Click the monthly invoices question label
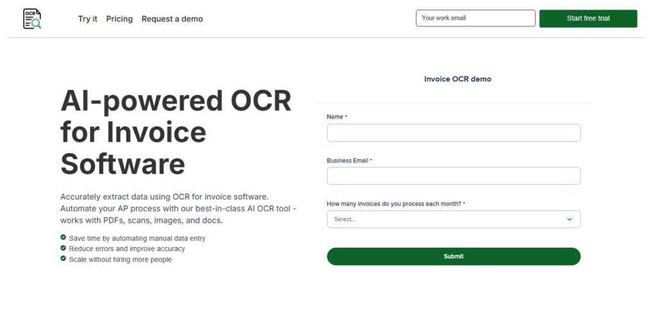Image resolution: width=657 pixels, height=313 pixels. (395, 204)
